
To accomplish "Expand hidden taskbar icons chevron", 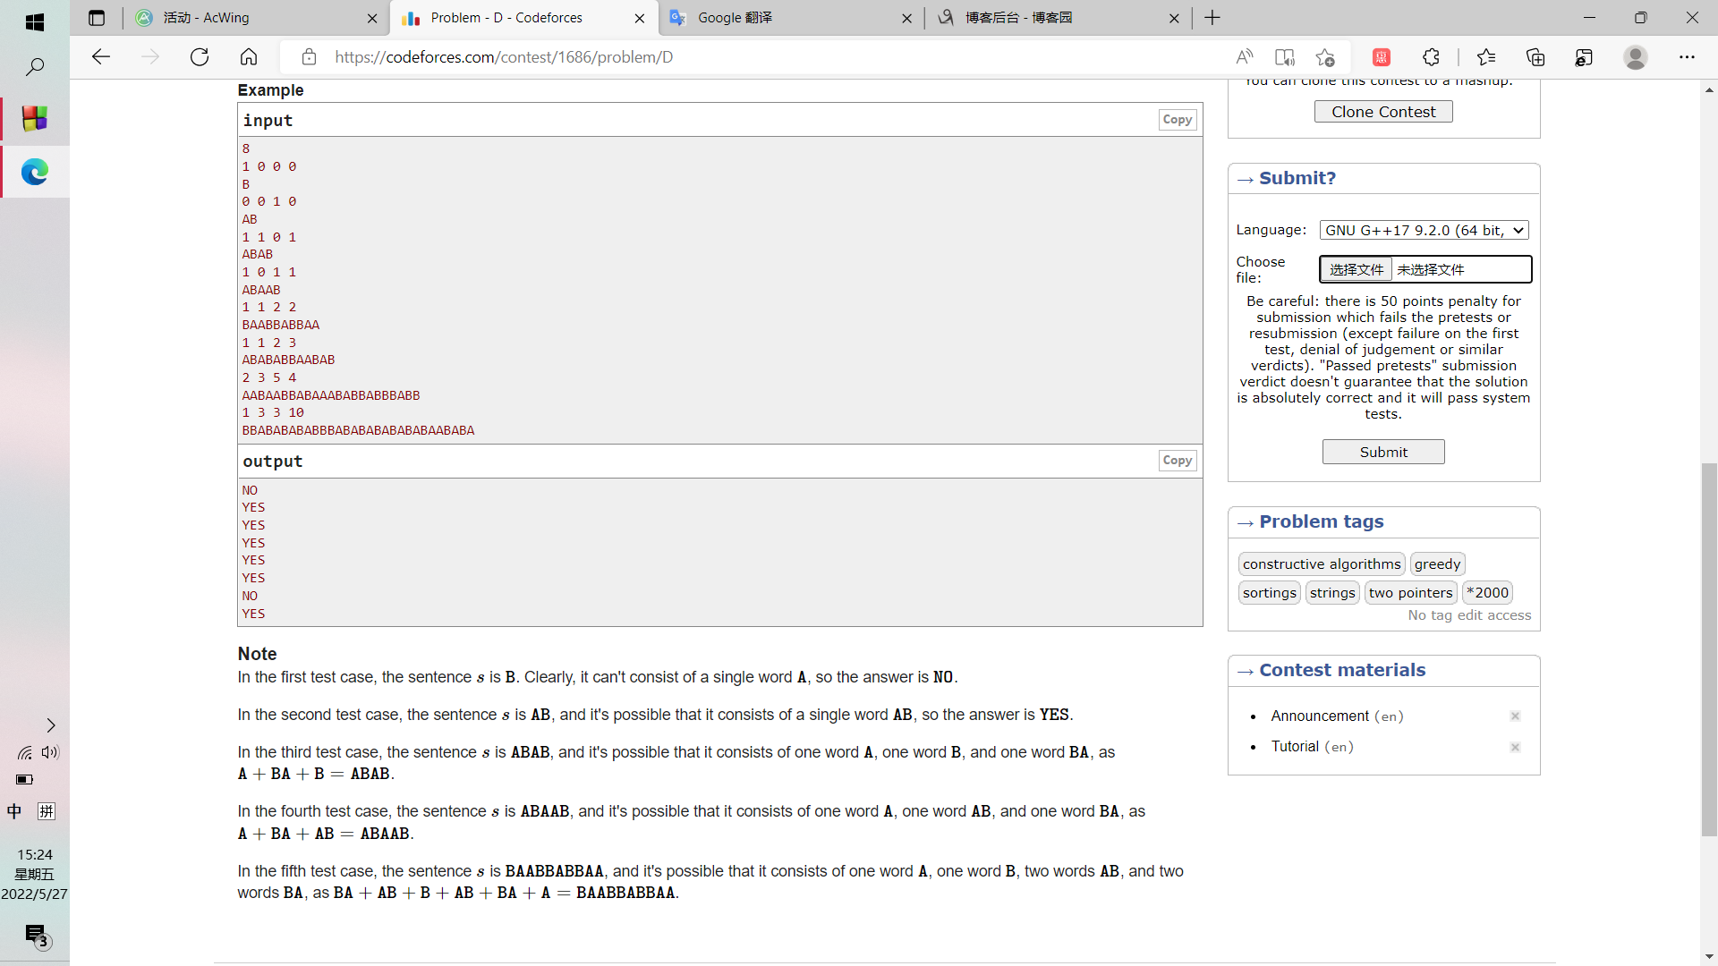I will click(51, 725).
